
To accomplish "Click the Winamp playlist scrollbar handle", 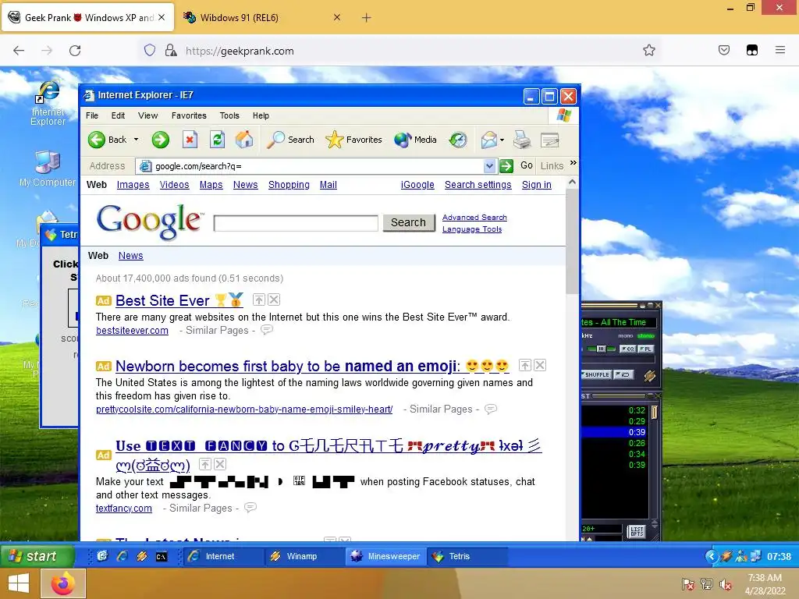I will (x=654, y=412).
